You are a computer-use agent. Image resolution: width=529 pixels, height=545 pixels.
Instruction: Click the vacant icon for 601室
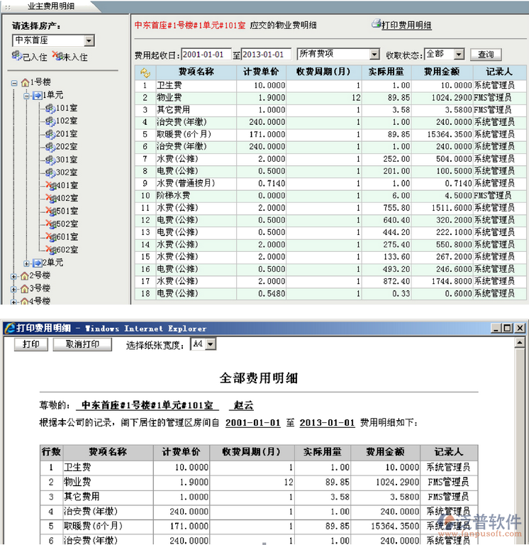point(51,237)
